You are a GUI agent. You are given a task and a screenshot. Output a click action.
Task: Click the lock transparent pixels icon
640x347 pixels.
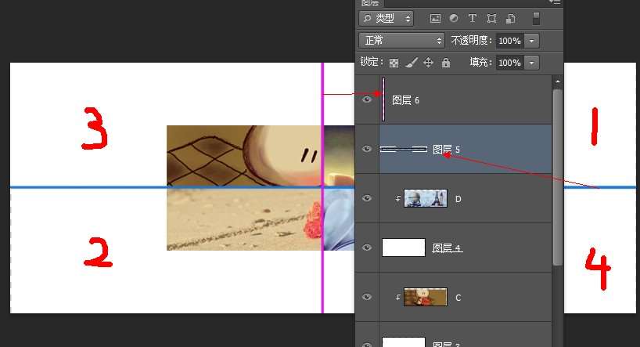[x=394, y=63]
